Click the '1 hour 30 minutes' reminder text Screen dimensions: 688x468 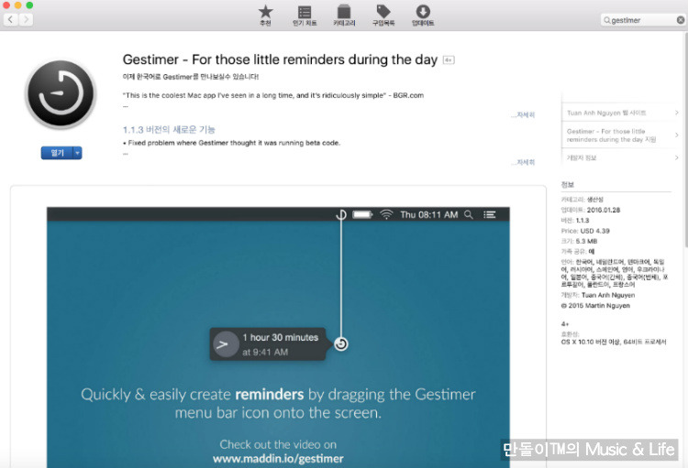coord(281,337)
